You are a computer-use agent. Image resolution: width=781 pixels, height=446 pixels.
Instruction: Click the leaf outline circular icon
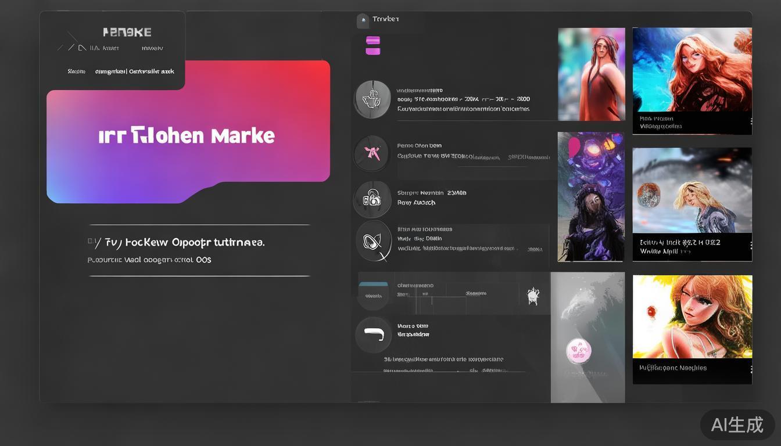pyautogui.click(x=372, y=240)
